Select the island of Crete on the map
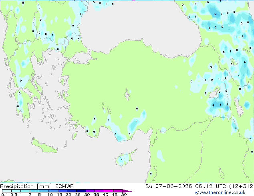 44,146
